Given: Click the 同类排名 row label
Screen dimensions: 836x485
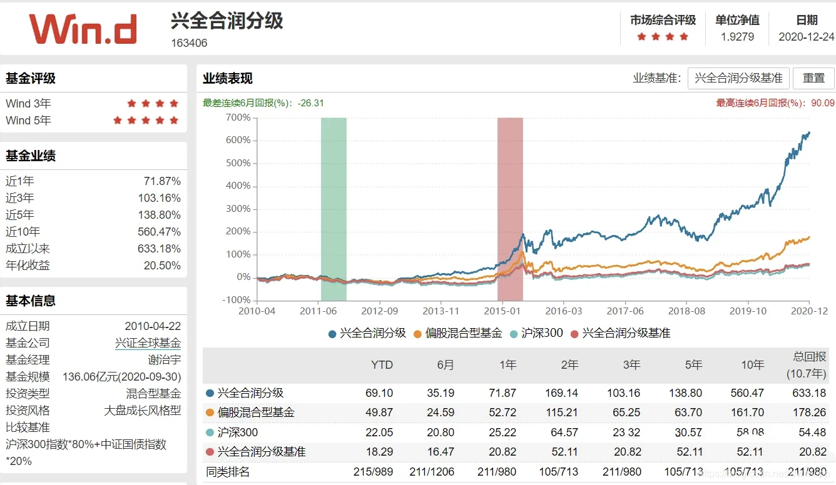Looking at the screenshot, I should pos(228,472).
